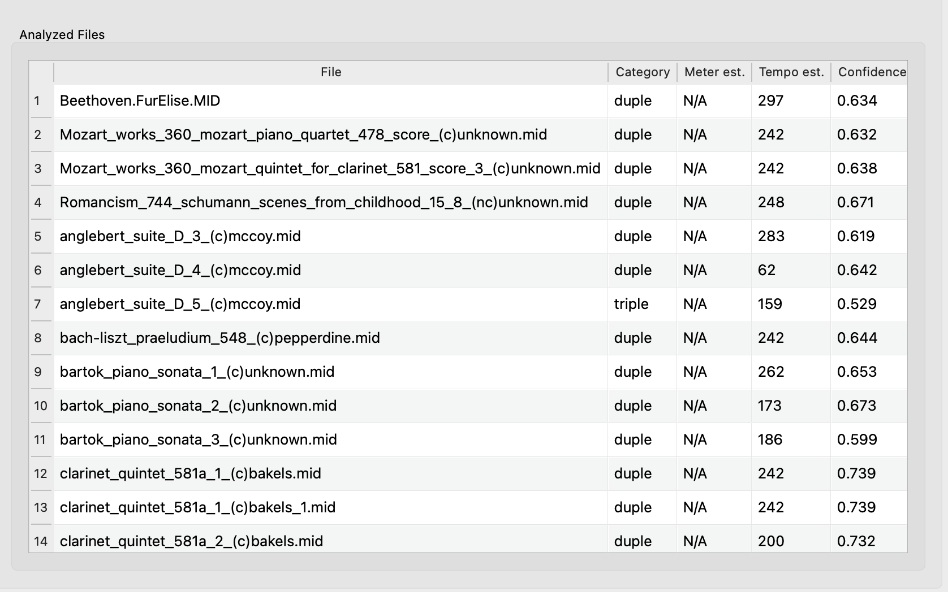Click the bach-liszt_praeludium_548 file entry

tap(219, 338)
